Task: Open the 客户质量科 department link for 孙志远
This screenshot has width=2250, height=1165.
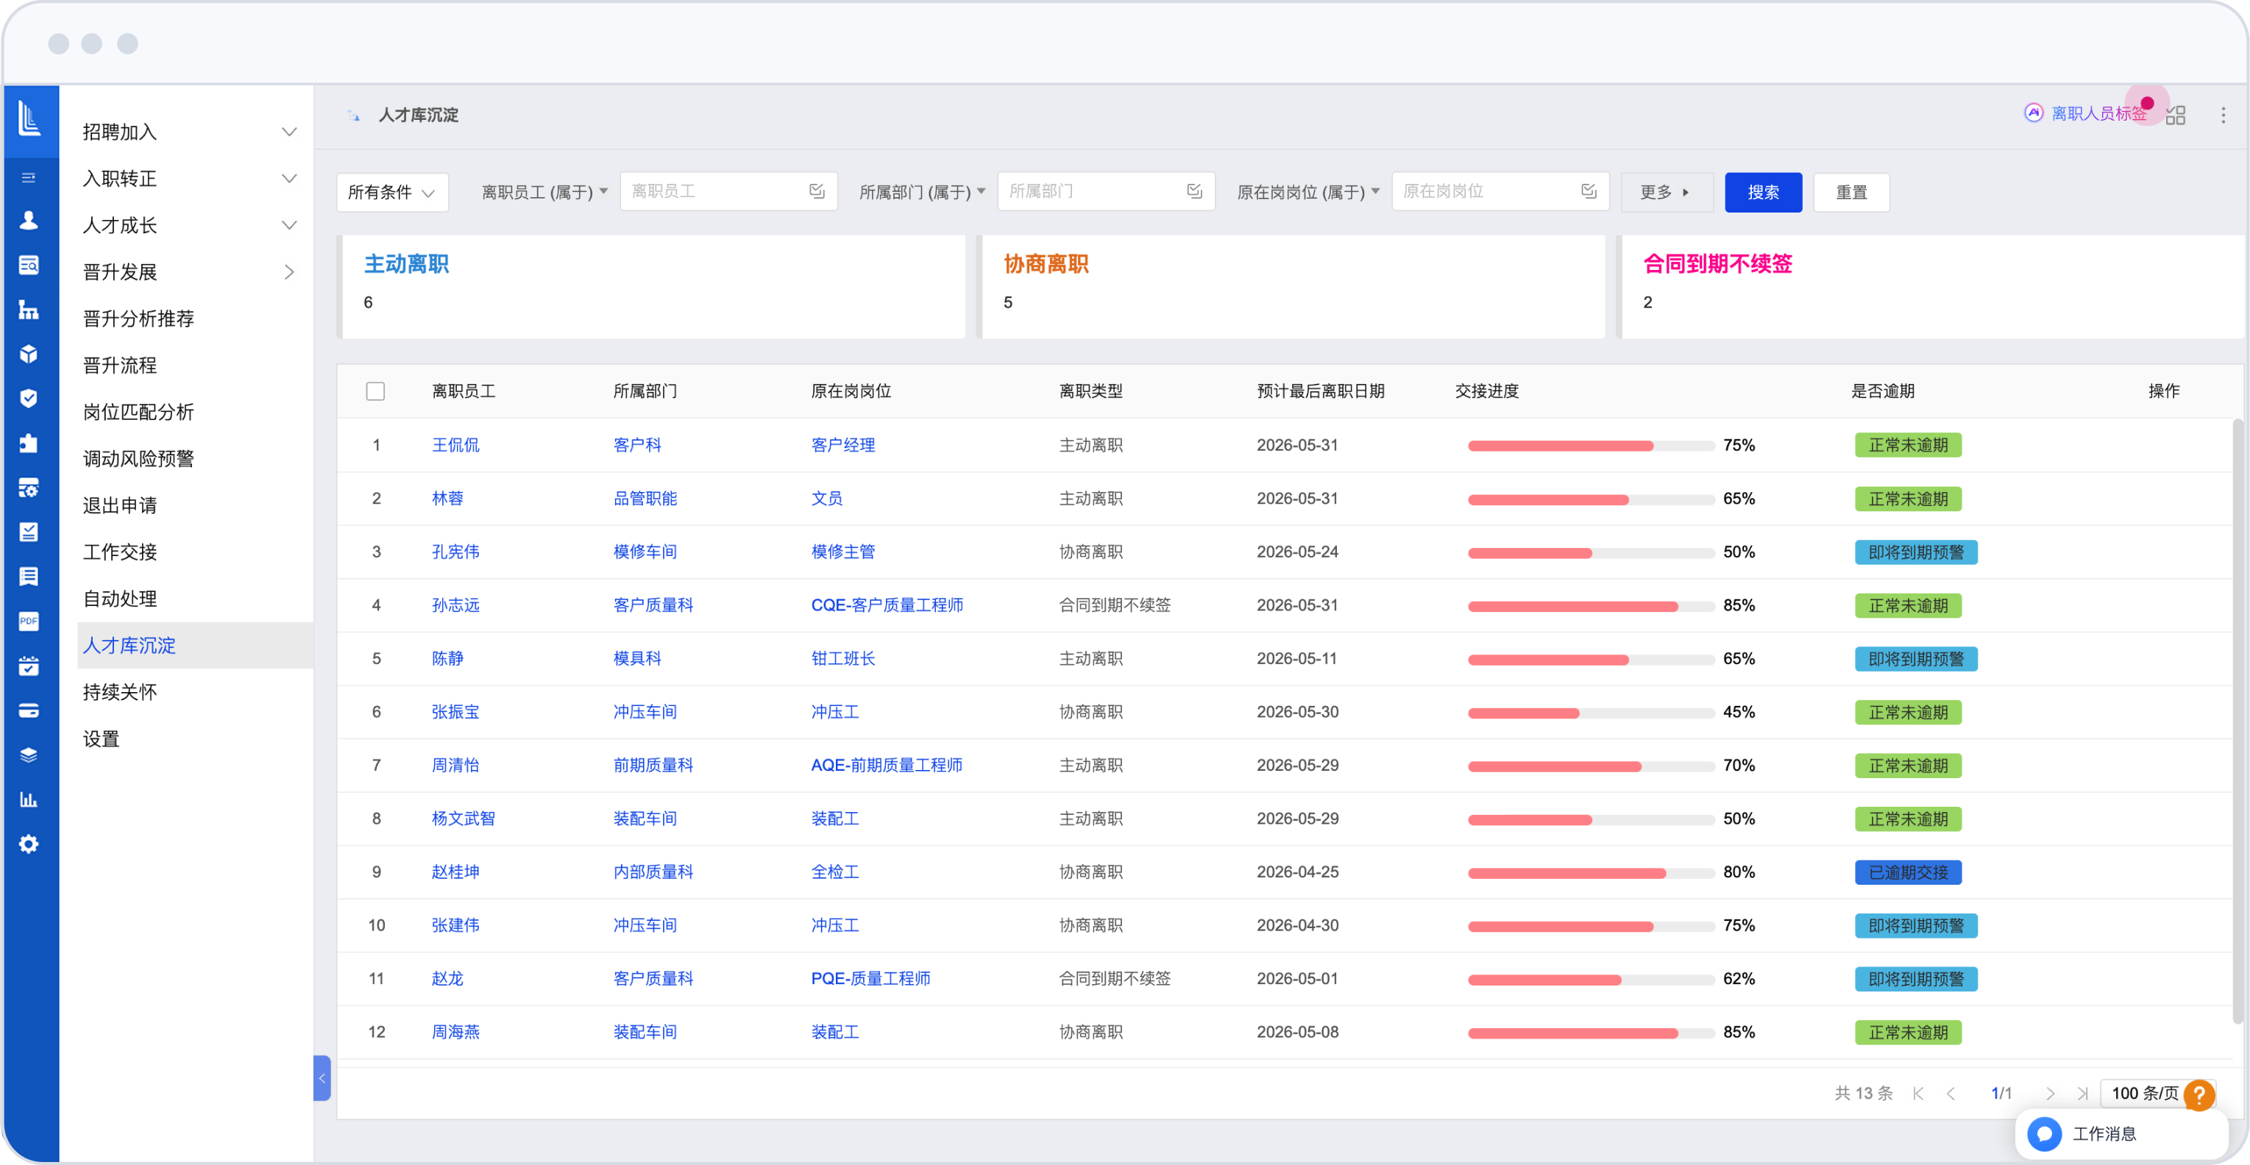Action: 653,605
